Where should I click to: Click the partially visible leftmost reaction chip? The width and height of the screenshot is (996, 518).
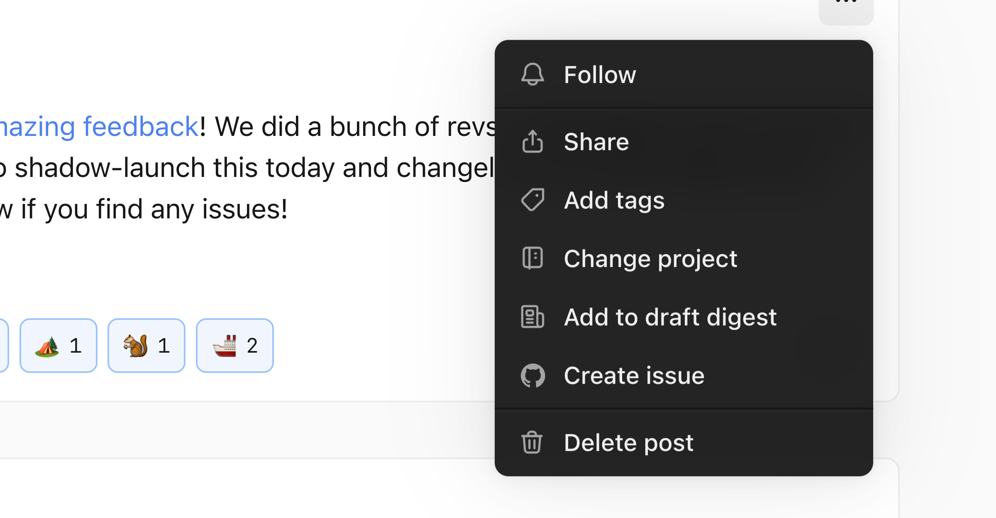pyautogui.click(x=3, y=346)
